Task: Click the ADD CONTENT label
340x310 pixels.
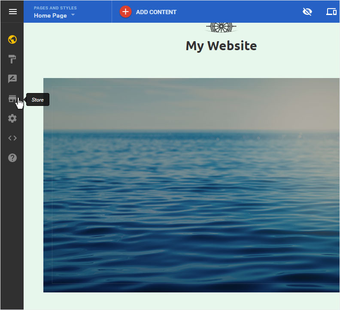Action: (156, 12)
